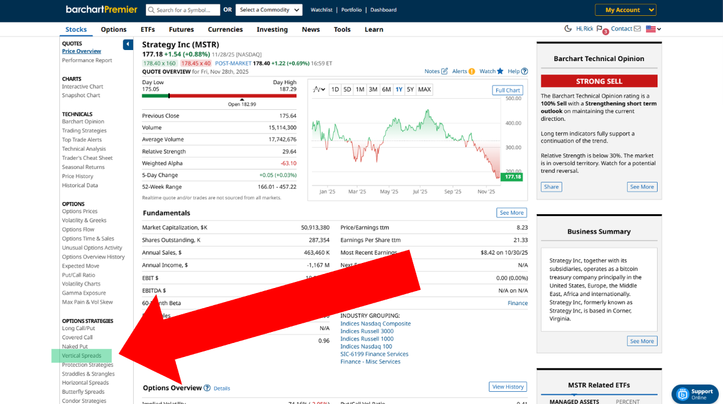Open the chart type dropdown

coord(319,89)
